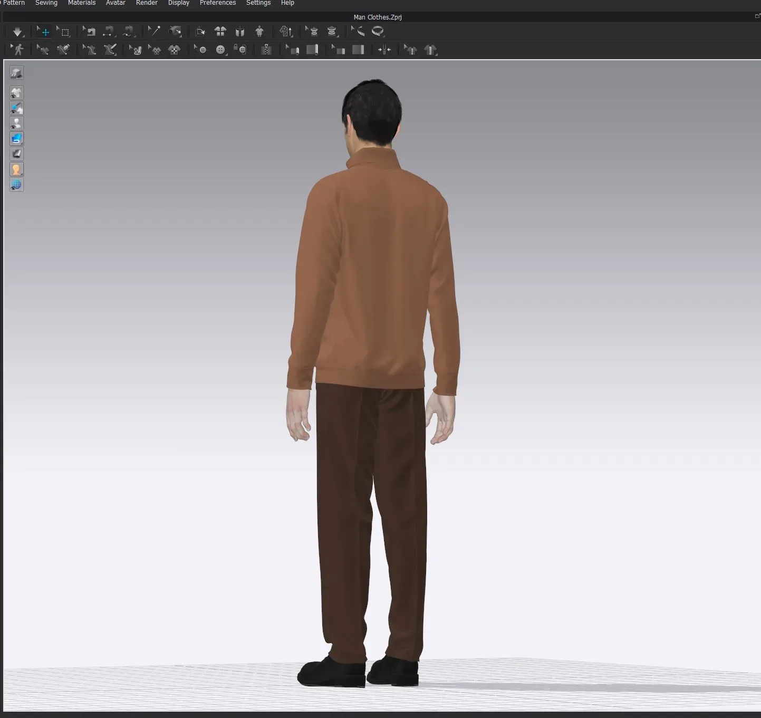Toggle Show Garment visibility
The height and width of the screenshot is (718, 761).
pyautogui.click(x=16, y=93)
